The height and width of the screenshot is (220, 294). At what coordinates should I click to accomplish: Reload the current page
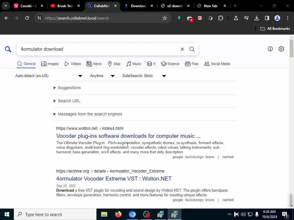(27, 18)
